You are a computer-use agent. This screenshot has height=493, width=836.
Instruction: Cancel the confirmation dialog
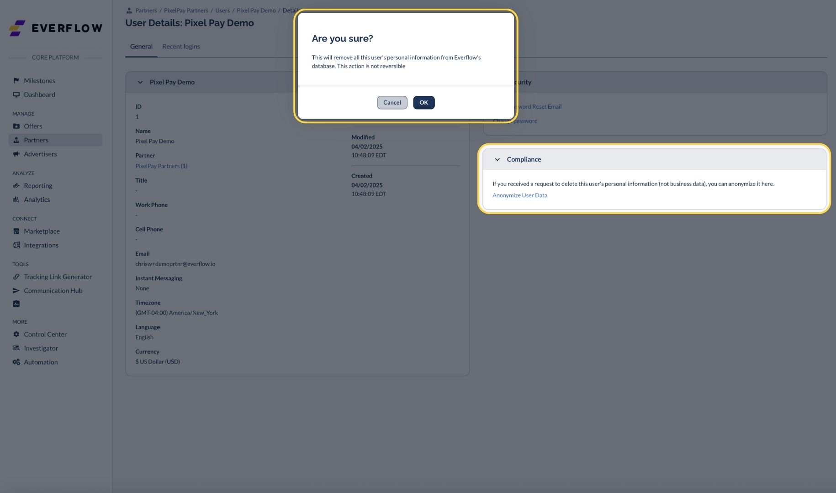click(x=392, y=103)
